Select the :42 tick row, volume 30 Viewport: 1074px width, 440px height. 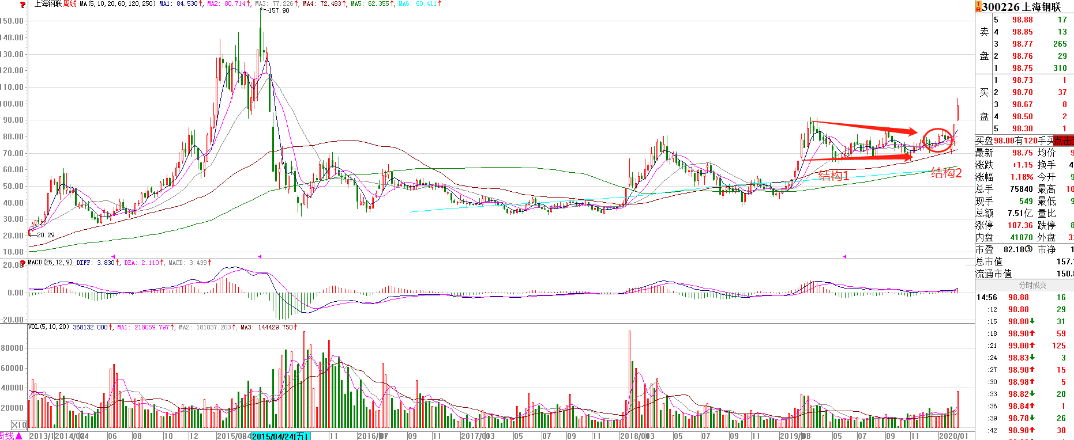pyautogui.click(x=1024, y=430)
